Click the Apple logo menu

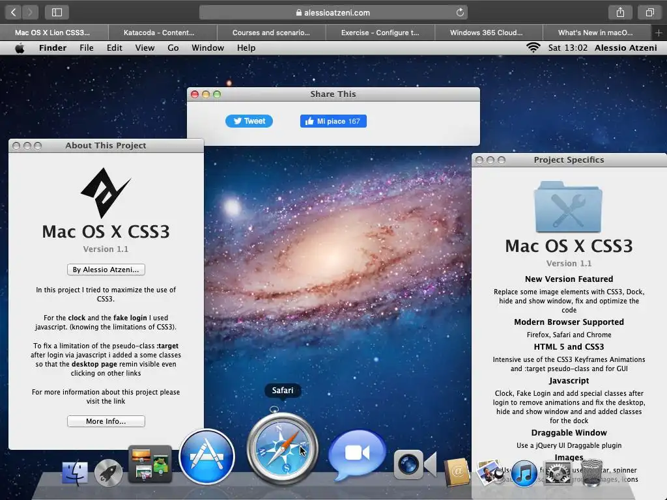pos(20,48)
